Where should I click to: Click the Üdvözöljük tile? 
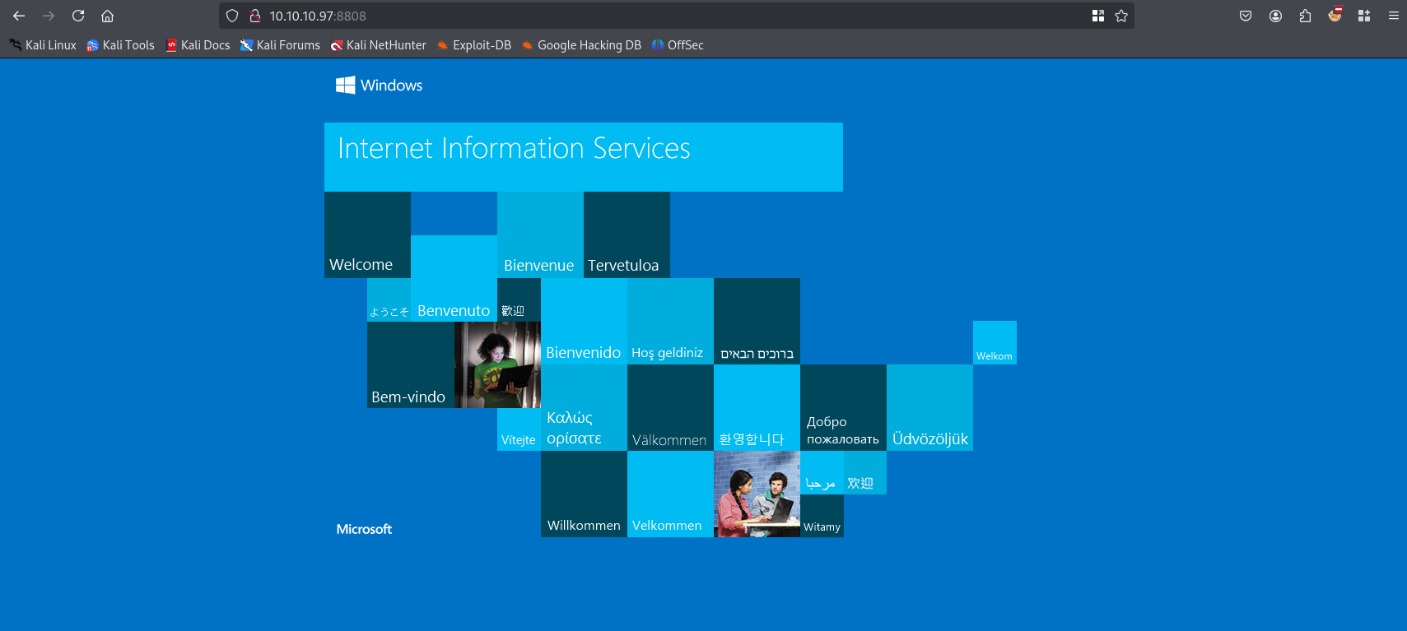tap(929, 407)
